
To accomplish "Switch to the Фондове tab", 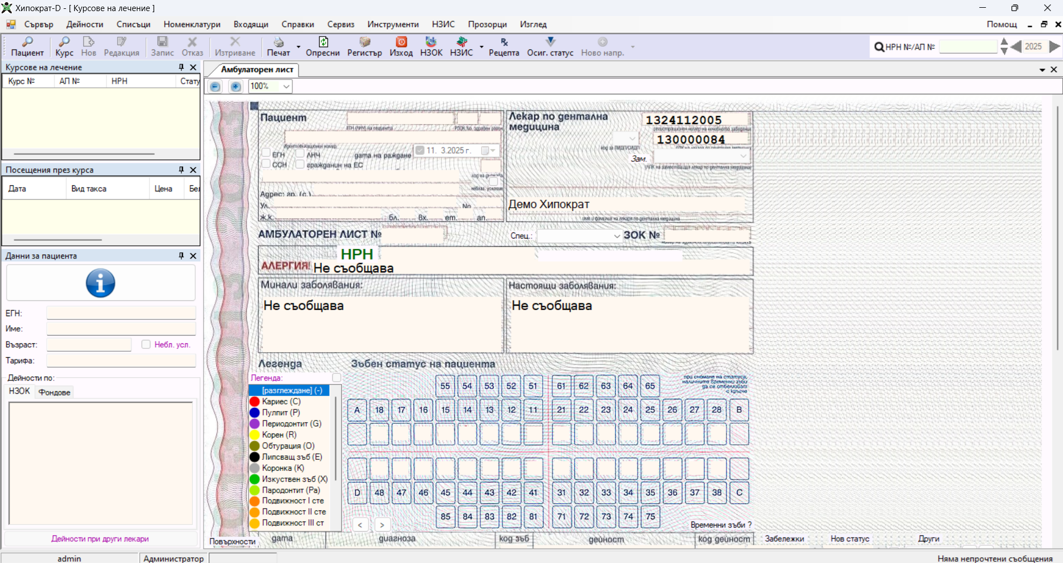I will (54, 392).
